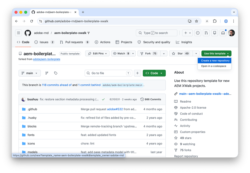Image resolution: width=250 pixels, height=173 pixels.
Task: Open the main branch selector dropdown
Action: 29,73
